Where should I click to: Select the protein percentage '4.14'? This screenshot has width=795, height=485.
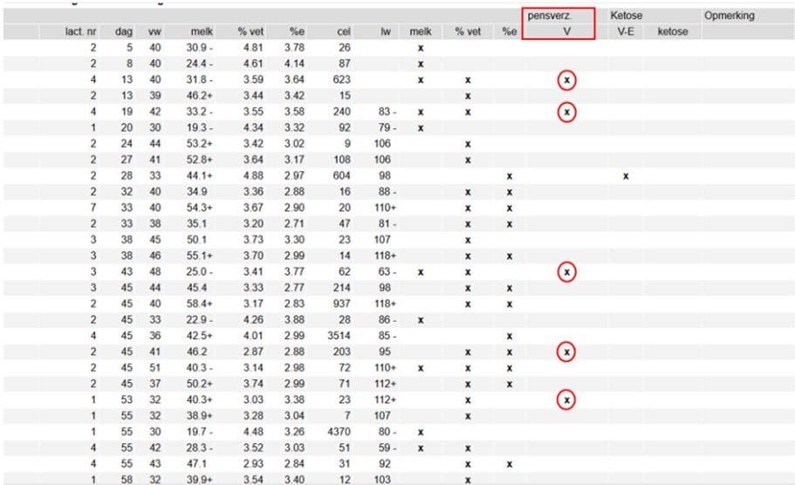[294, 64]
